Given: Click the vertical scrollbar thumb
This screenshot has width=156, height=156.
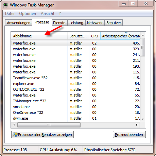Looking at the screenshot, I should (143, 47).
